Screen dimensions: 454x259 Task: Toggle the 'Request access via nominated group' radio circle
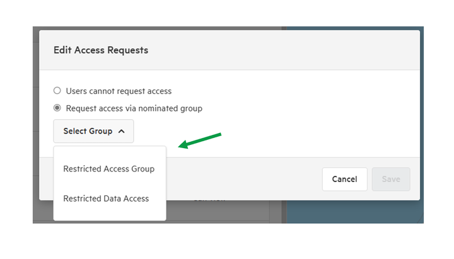click(57, 108)
